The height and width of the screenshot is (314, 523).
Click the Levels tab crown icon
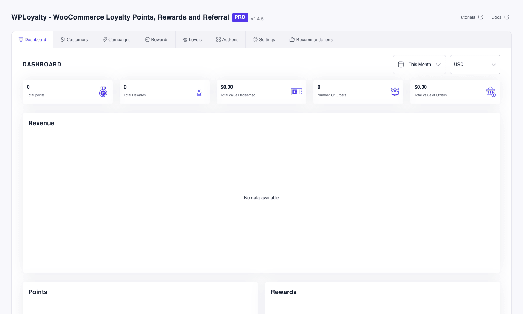(x=185, y=39)
